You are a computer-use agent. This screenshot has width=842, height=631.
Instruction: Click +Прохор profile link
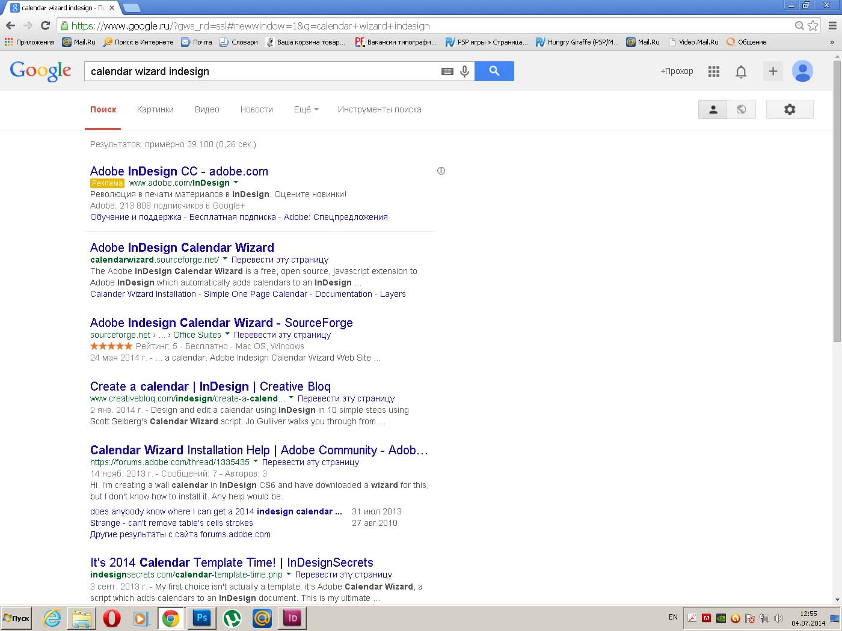point(677,71)
